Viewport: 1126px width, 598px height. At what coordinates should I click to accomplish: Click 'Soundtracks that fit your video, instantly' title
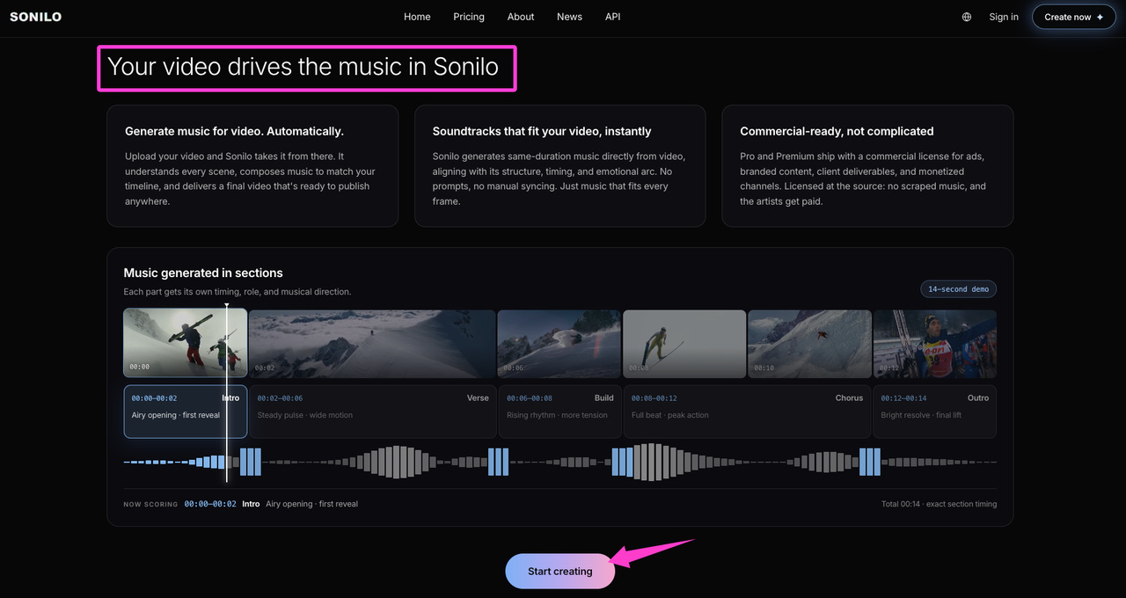(542, 131)
